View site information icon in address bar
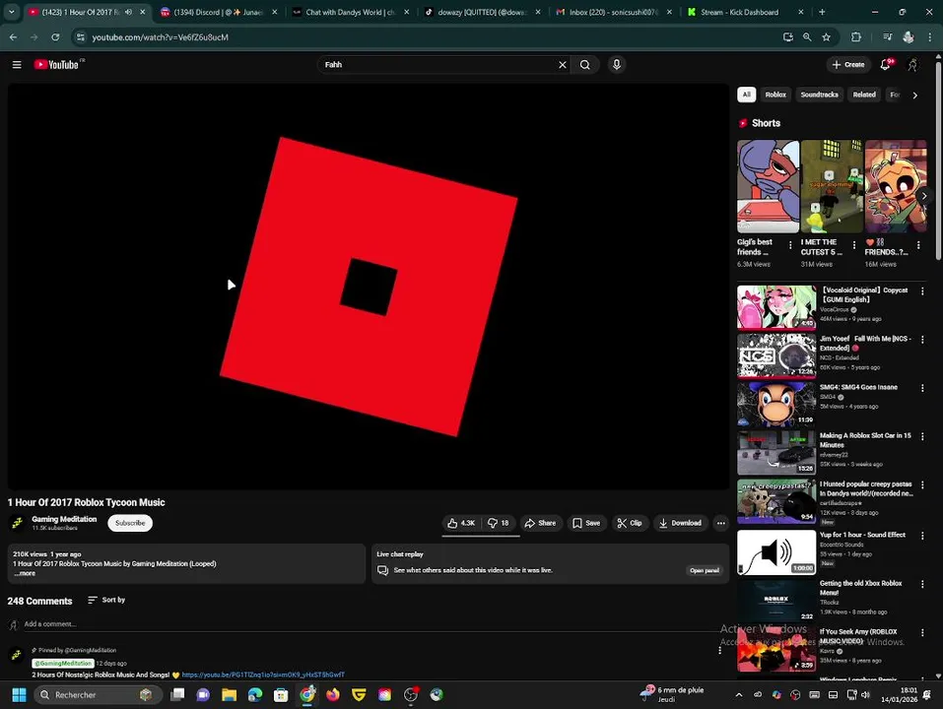This screenshot has width=943, height=709. [x=81, y=36]
